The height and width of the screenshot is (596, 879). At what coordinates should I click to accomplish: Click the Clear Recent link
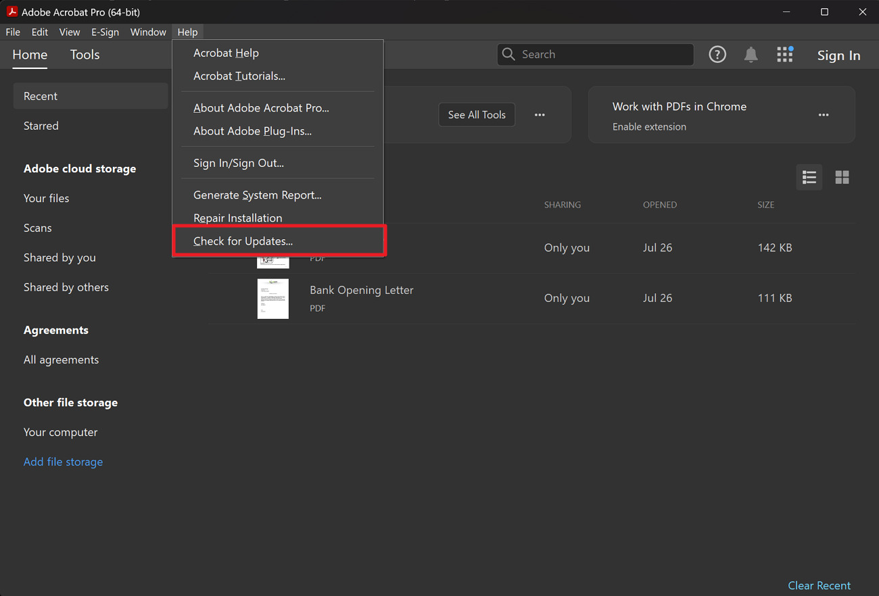819,585
